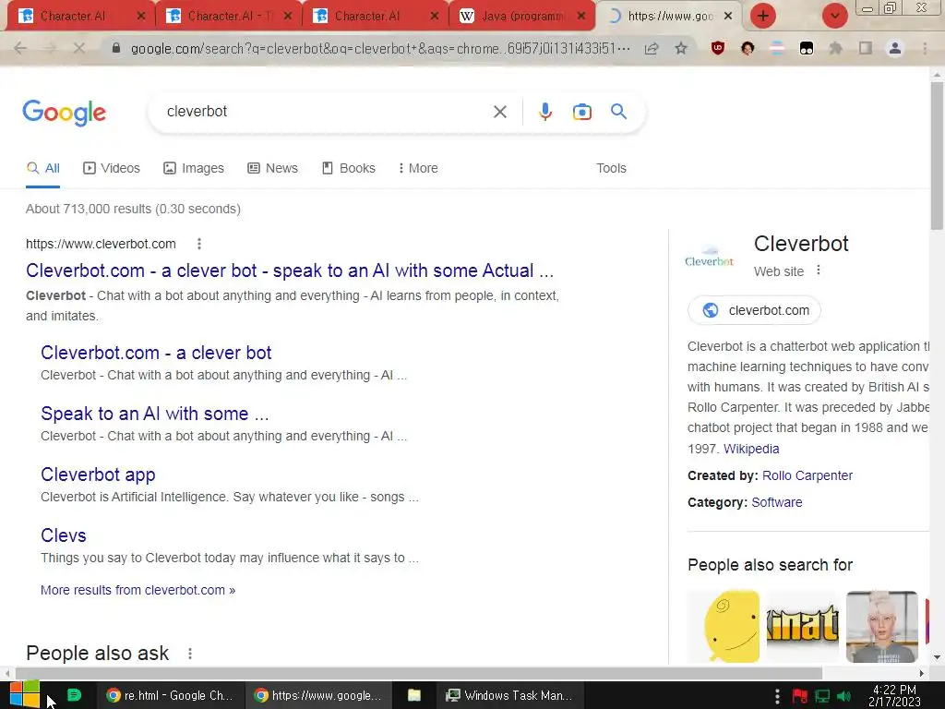Open People also ask options dots
Screen dimensions: 945x709
[x=190, y=653]
